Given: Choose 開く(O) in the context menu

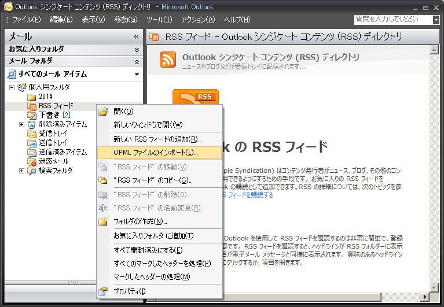Looking at the screenshot, I should point(159,112).
